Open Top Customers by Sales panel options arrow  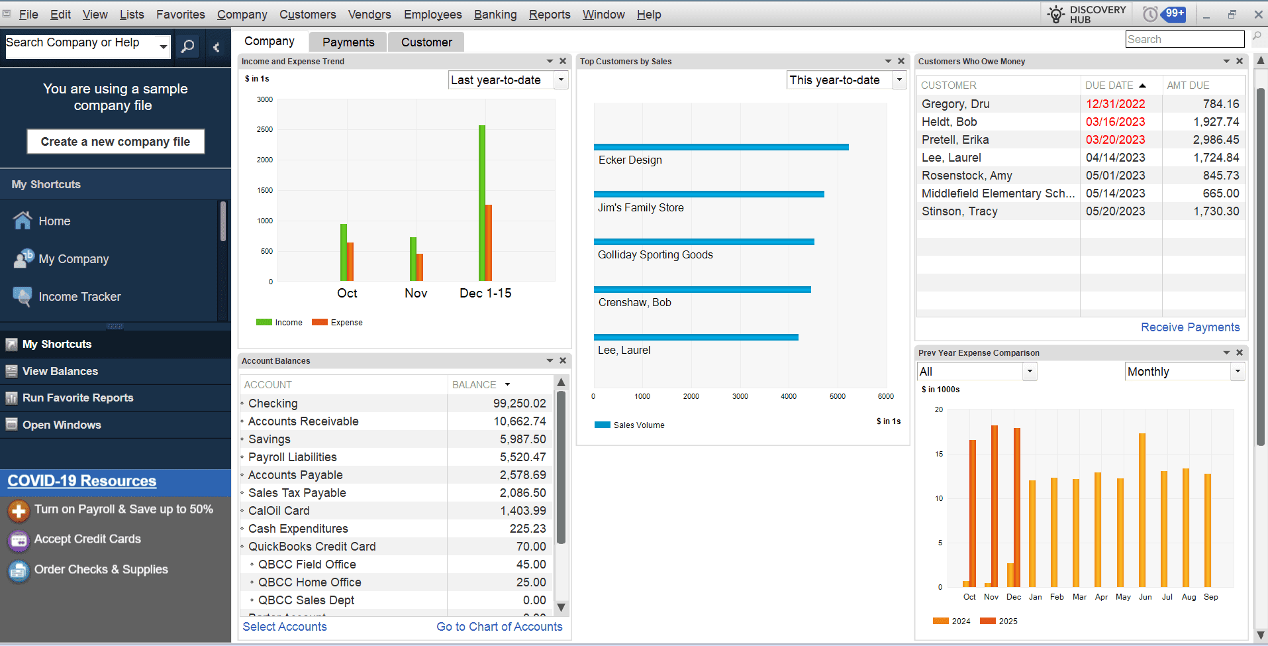click(x=888, y=61)
